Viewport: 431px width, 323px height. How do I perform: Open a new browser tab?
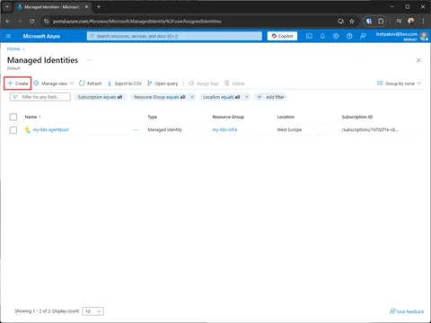[x=99, y=7]
